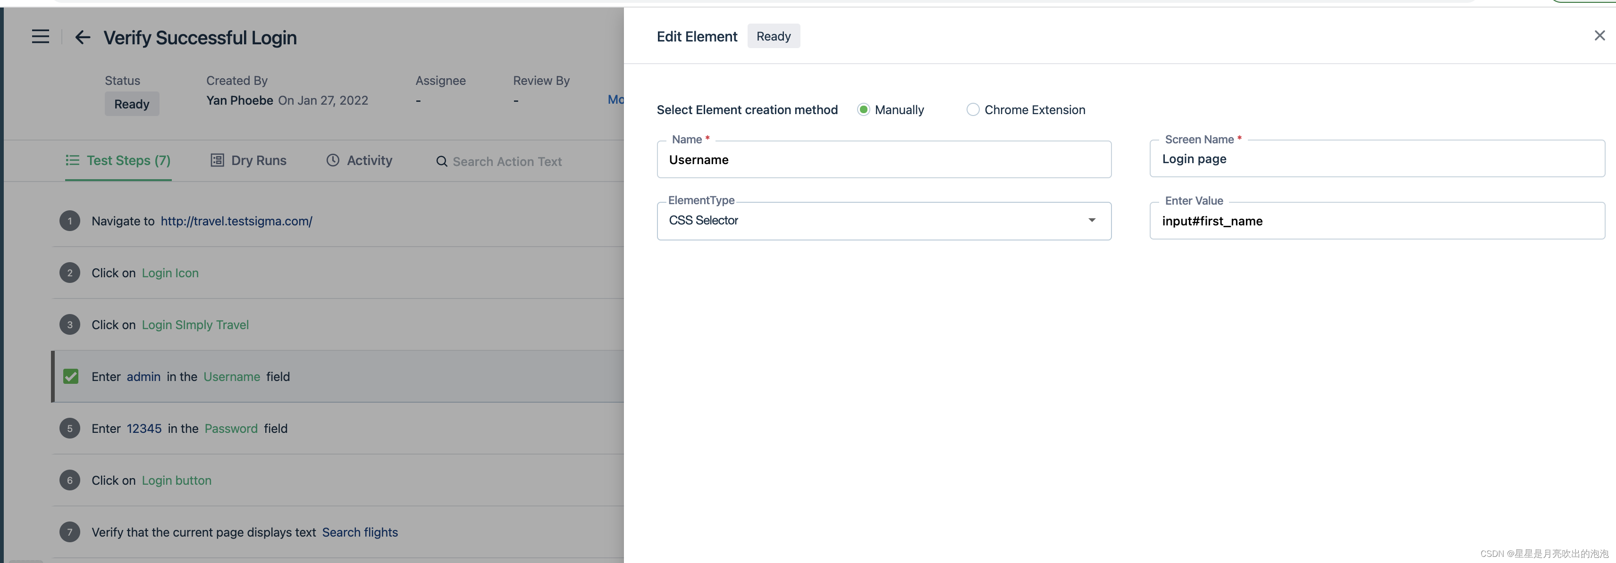Select step number 1 circle
1616x563 pixels.
(70, 221)
